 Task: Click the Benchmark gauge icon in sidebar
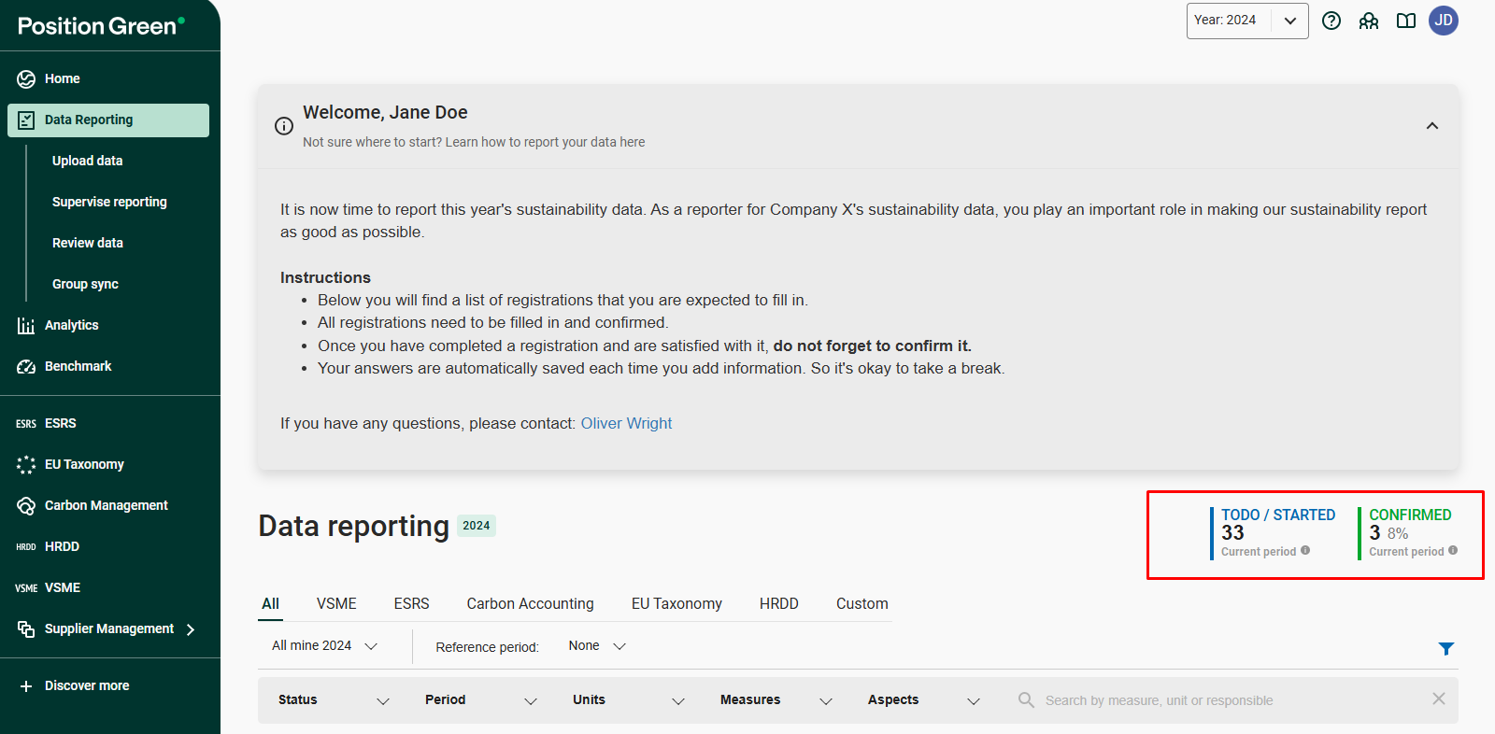[26, 367]
